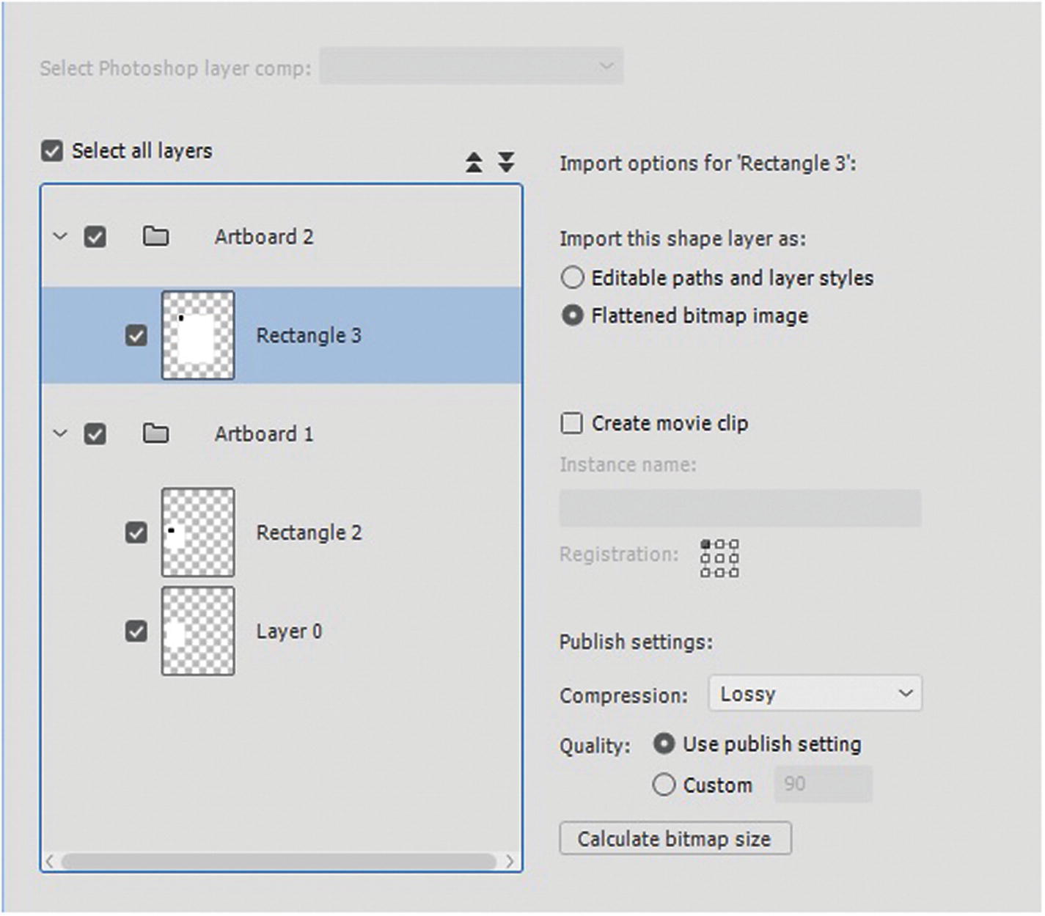The image size is (1045, 916).
Task: Click the Calculate bitmap size button
Action: [x=675, y=838]
